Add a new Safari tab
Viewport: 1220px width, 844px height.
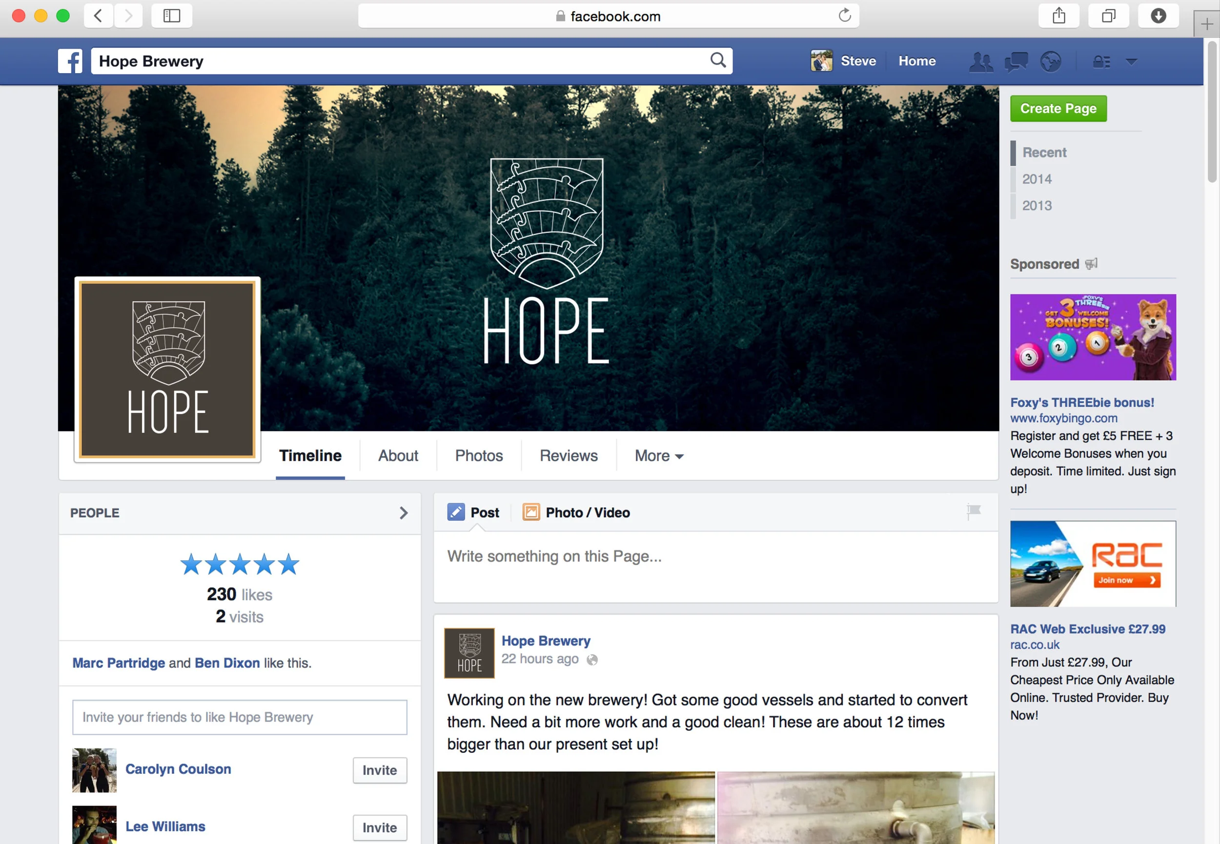[x=1206, y=24]
